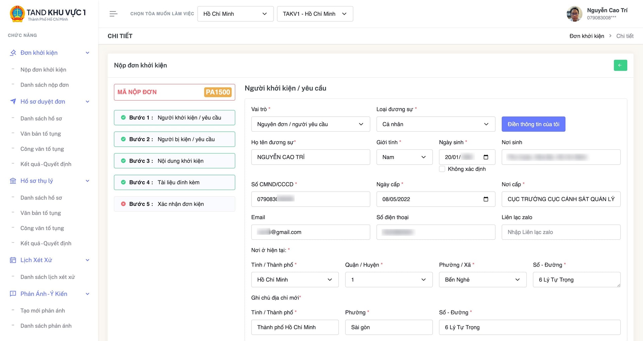
Task: Click green check icon of Bước 2
Action: click(123, 139)
